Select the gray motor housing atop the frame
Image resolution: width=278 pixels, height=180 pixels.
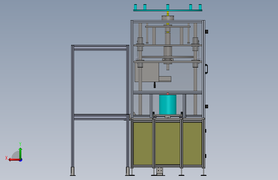[x=168, y=18]
